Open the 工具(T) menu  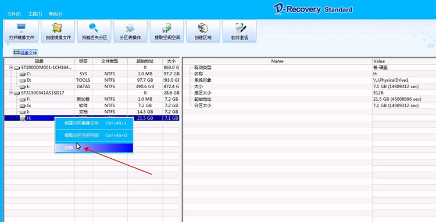(35, 14)
